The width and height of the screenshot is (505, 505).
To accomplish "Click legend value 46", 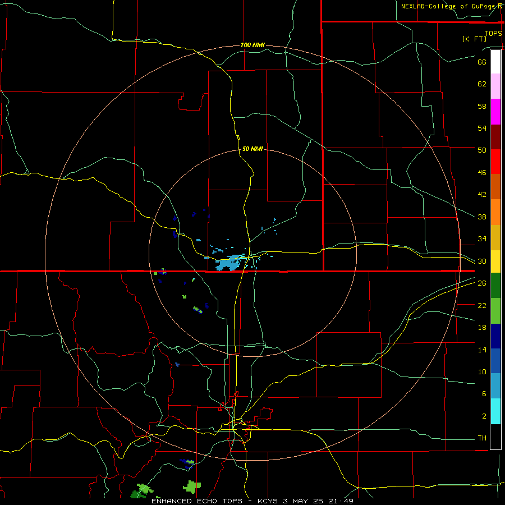I will coord(482,173).
